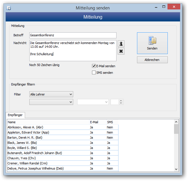This screenshot has height=181, width=188.
Task: Minimize the Mitteilung senden window
Action: [x=156, y=7]
